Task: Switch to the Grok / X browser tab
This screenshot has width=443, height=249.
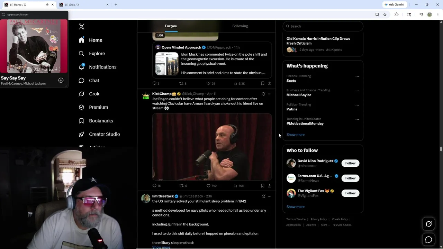Action: click(84, 4)
